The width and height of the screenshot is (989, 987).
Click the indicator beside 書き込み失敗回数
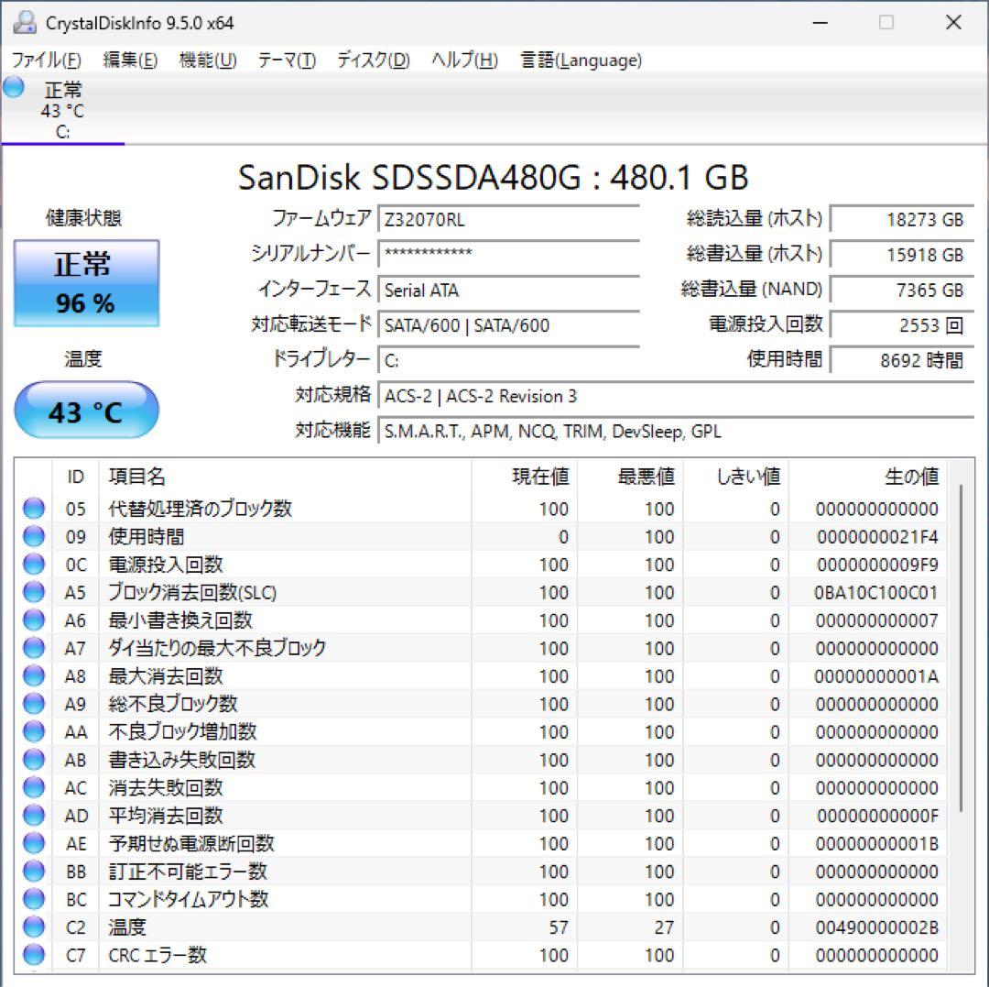[x=33, y=760]
